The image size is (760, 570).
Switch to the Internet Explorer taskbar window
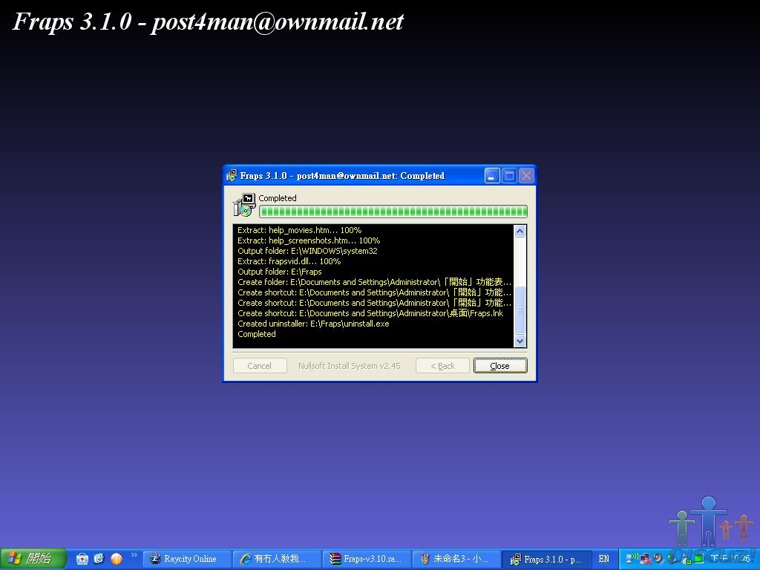coord(278,559)
